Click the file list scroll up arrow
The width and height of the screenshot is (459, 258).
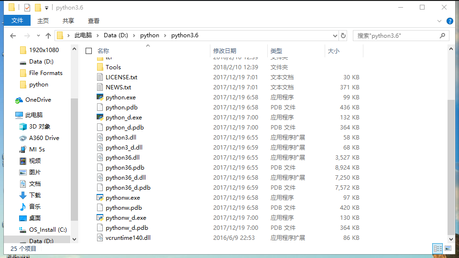click(x=451, y=49)
